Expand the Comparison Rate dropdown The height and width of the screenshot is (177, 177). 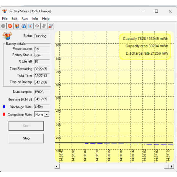tap(47, 114)
